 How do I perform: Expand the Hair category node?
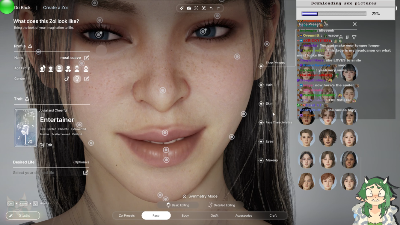click(x=261, y=85)
